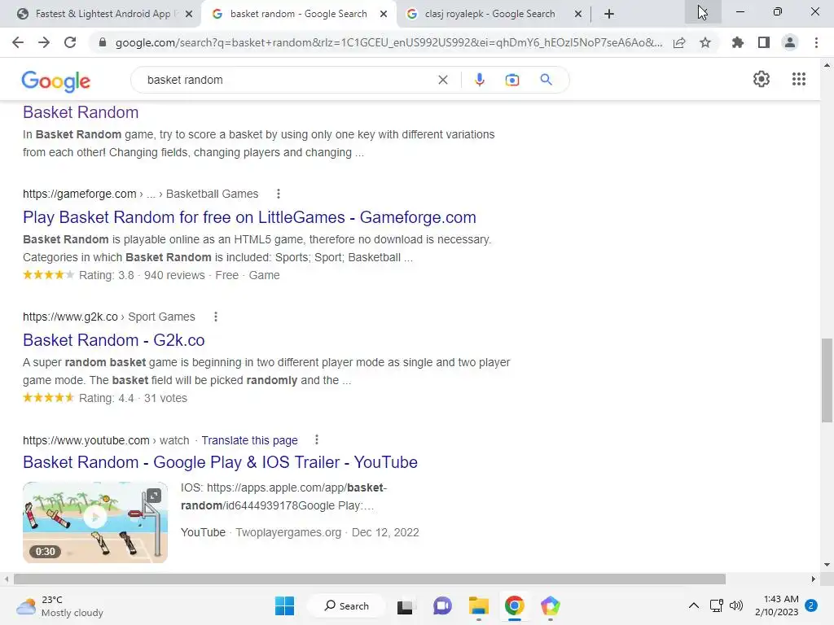Viewport: 834px width, 625px height.
Task: Click the horizontal scrollbar thumb
Action: coord(370,579)
